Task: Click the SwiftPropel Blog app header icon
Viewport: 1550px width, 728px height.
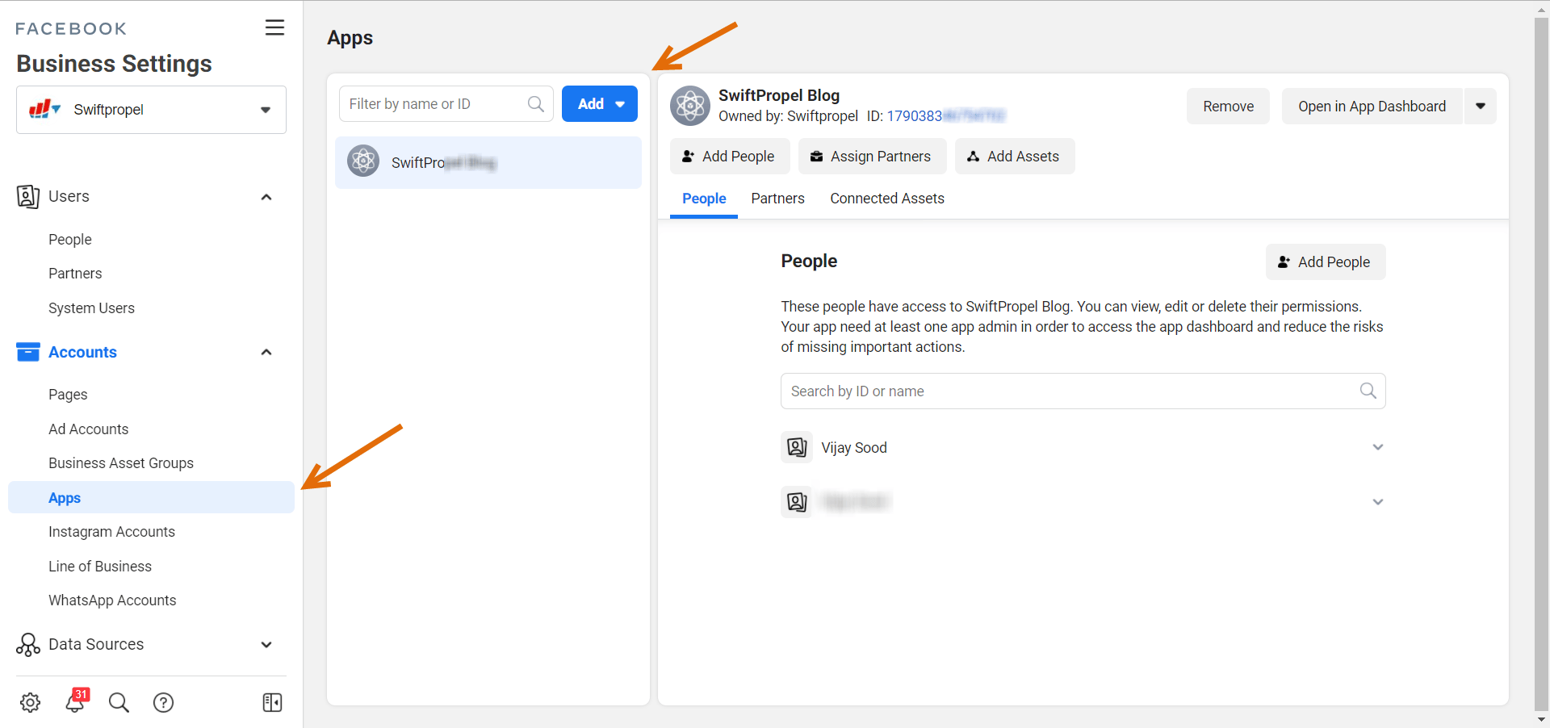Action: tap(690, 106)
